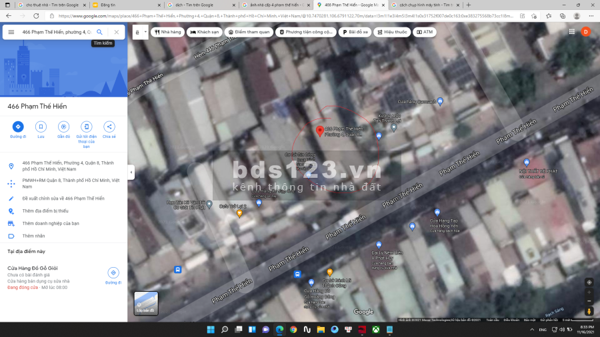Click the magnifier search icon in search box

[x=99, y=32]
